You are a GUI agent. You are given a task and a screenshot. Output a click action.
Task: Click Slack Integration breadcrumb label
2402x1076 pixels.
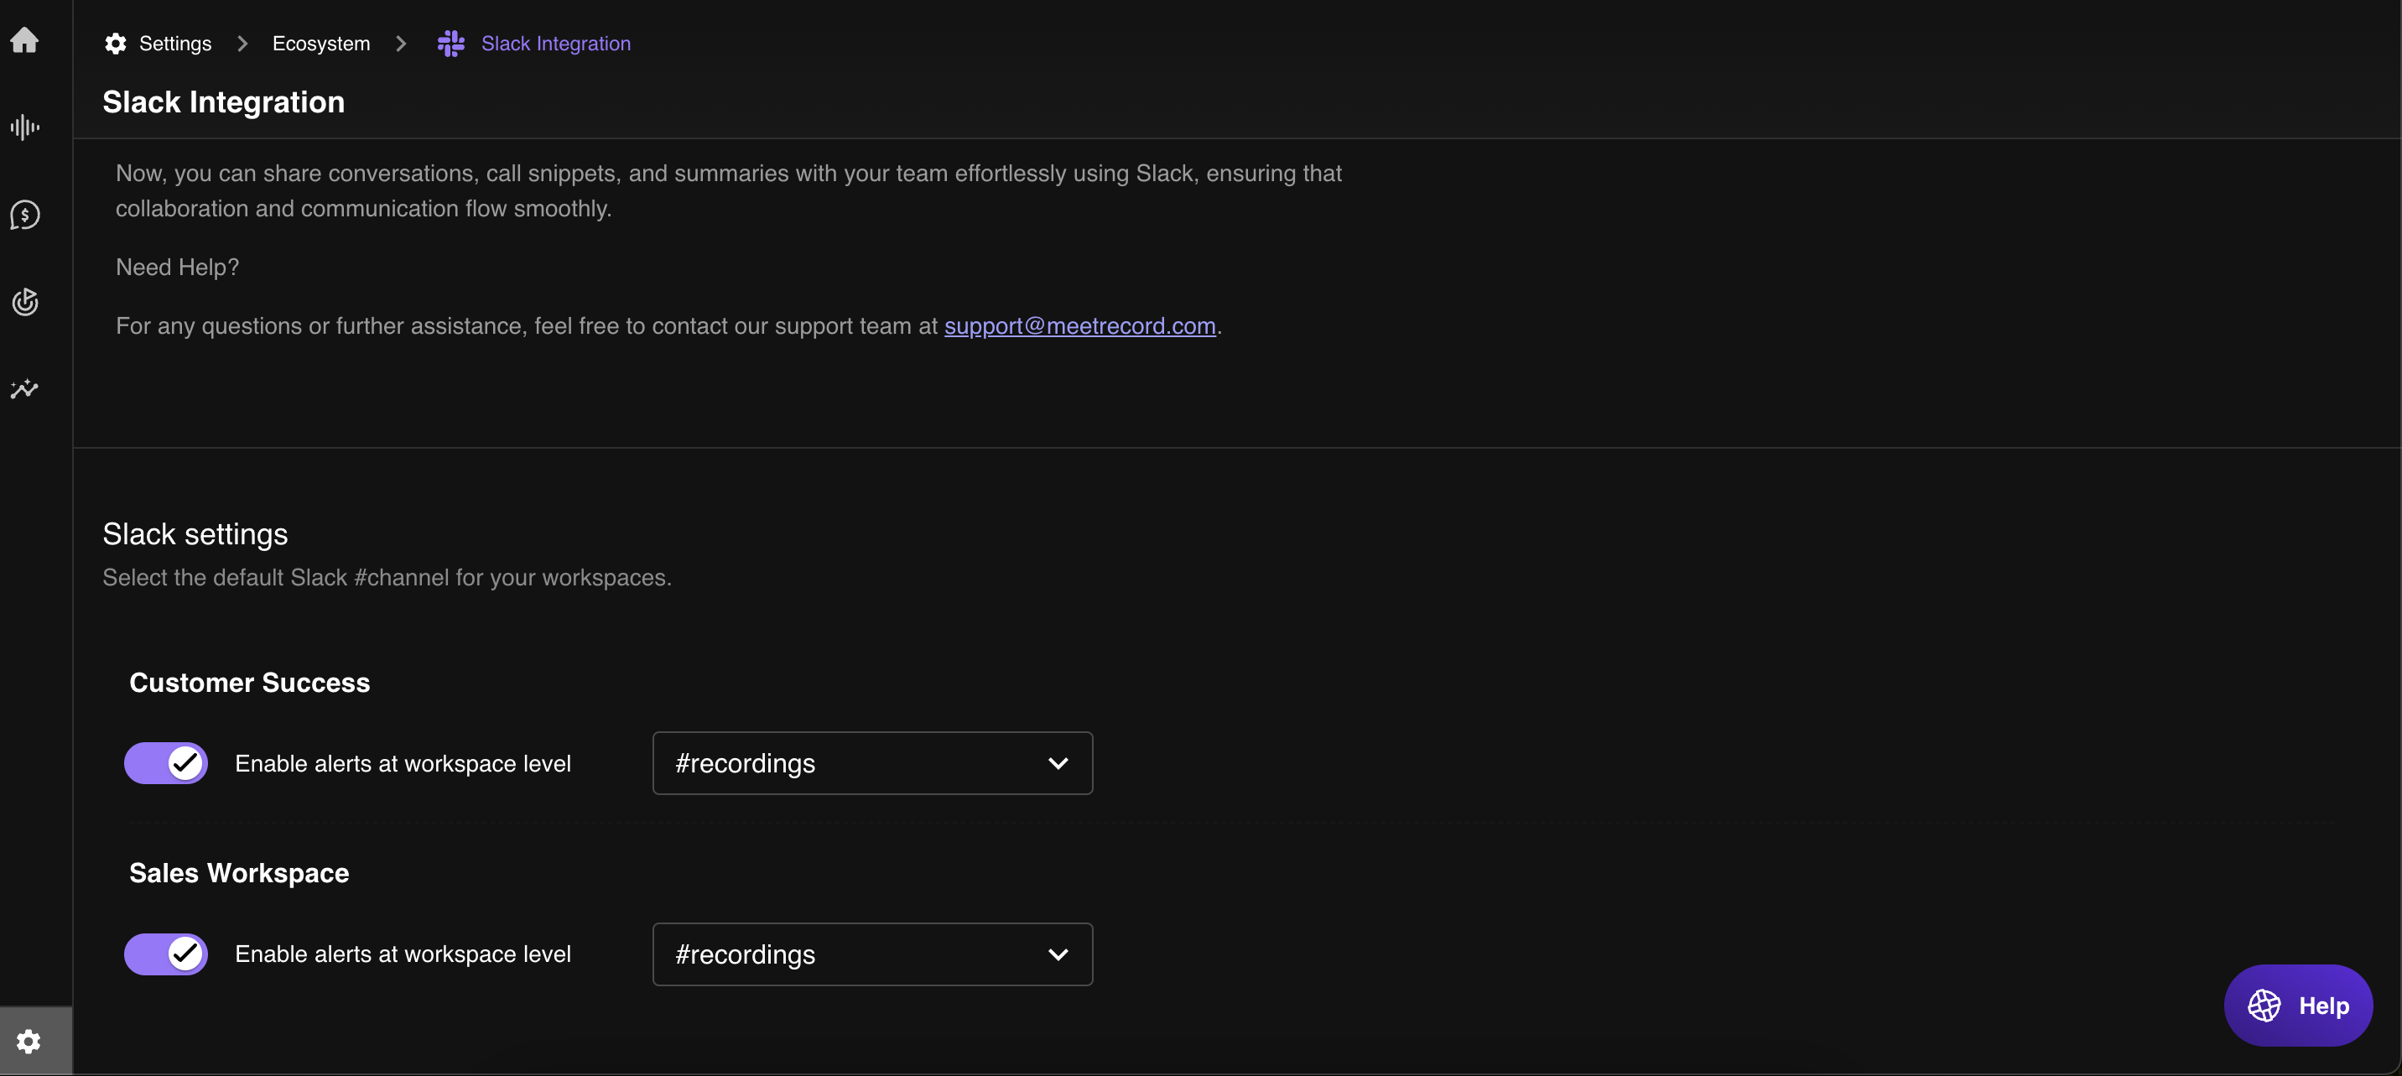point(556,44)
